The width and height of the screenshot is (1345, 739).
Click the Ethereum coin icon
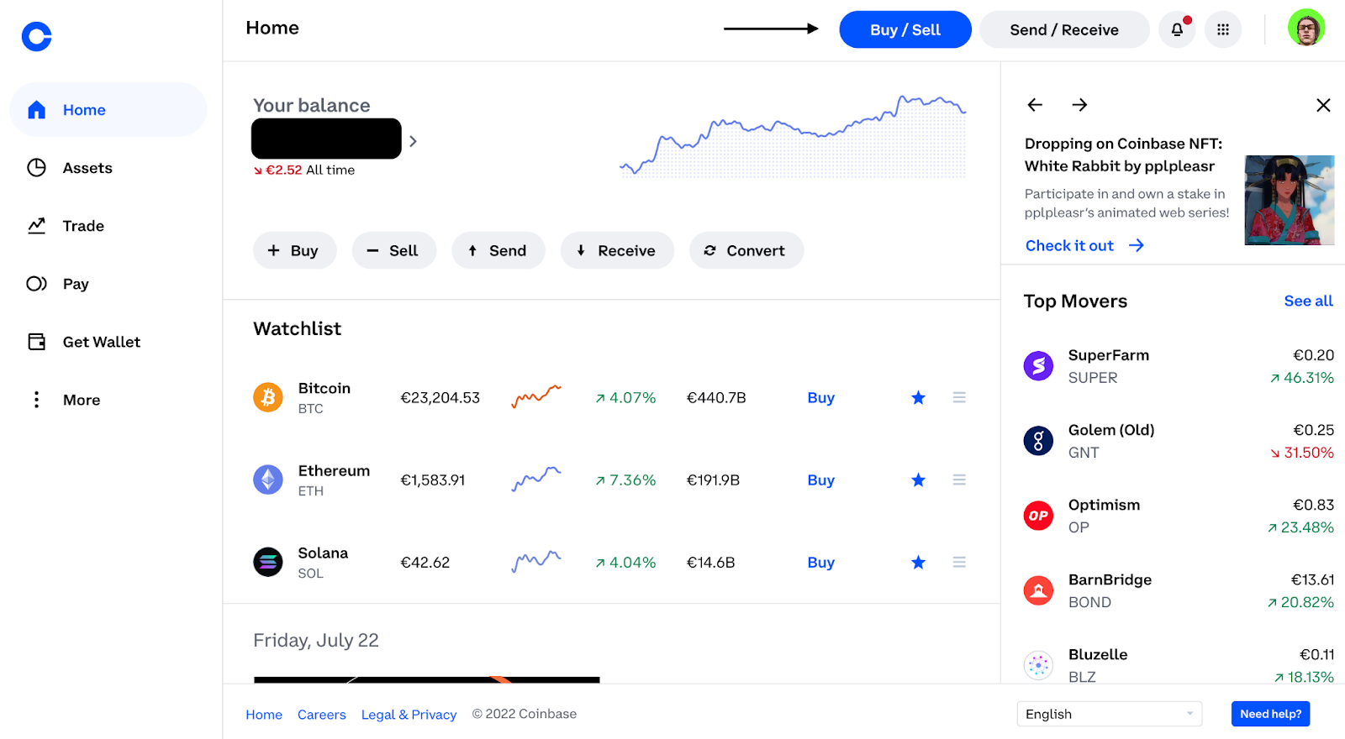[x=268, y=480]
